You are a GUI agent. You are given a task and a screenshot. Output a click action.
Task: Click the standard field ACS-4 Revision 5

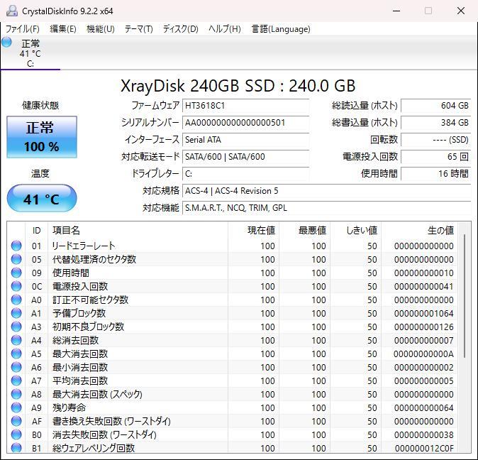pyautogui.click(x=327, y=191)
